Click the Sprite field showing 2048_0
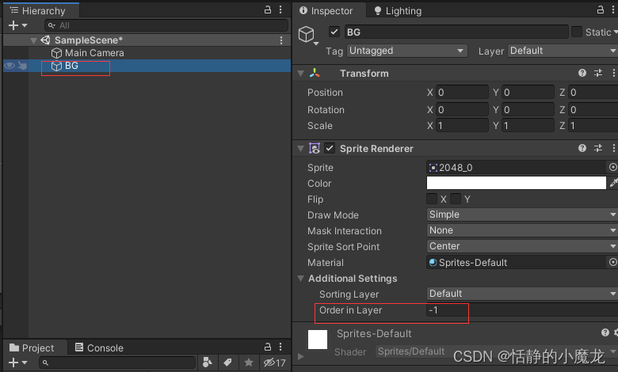 pos(516,167)
